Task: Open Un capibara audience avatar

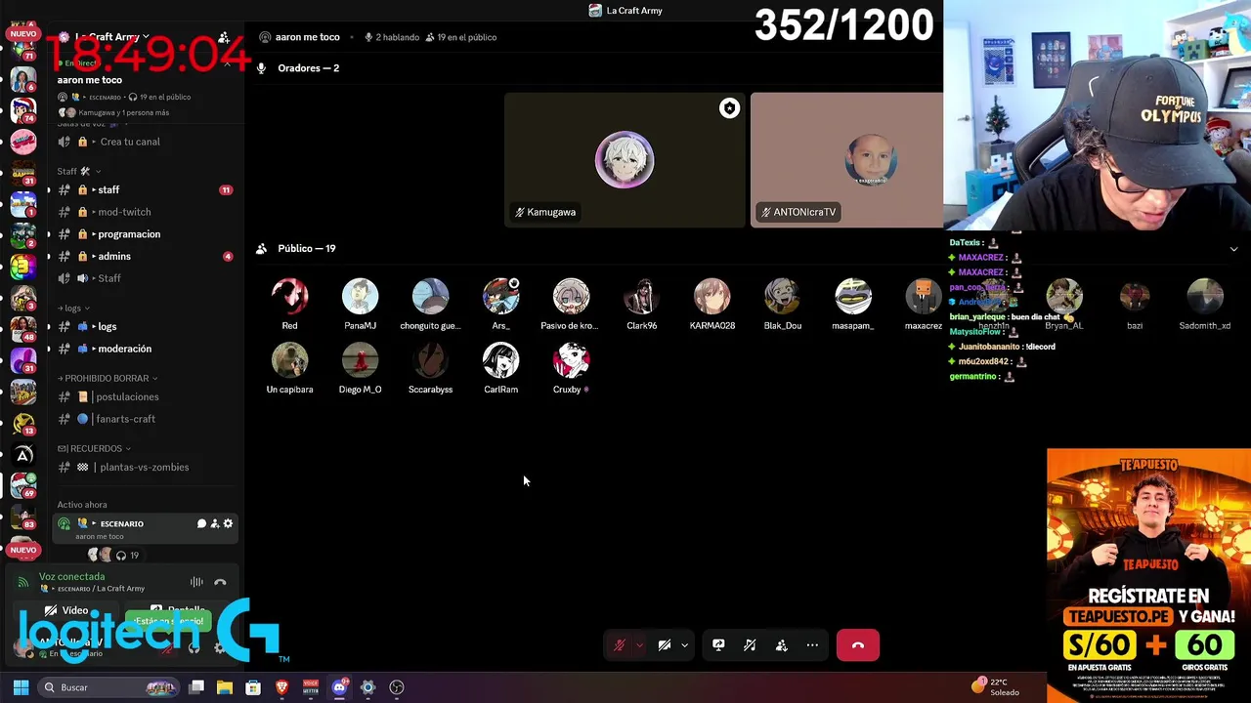Action: click(289, 360)
